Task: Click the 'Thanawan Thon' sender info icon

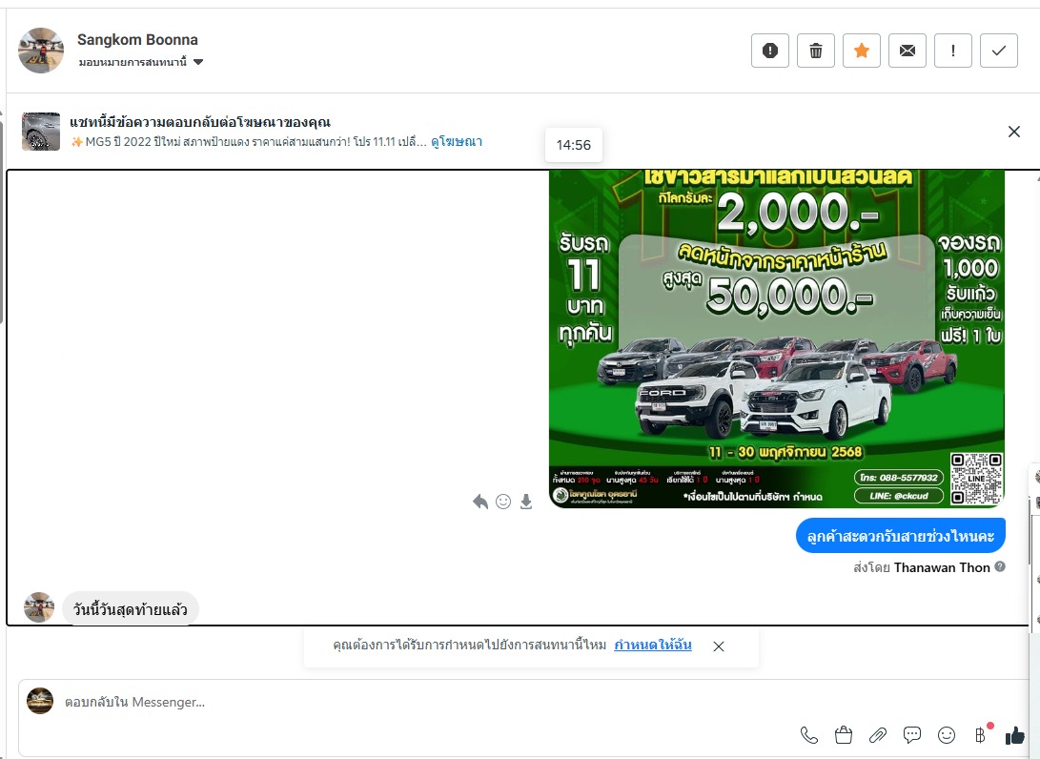Action: pyautogui.click(x=1000, y=566)
